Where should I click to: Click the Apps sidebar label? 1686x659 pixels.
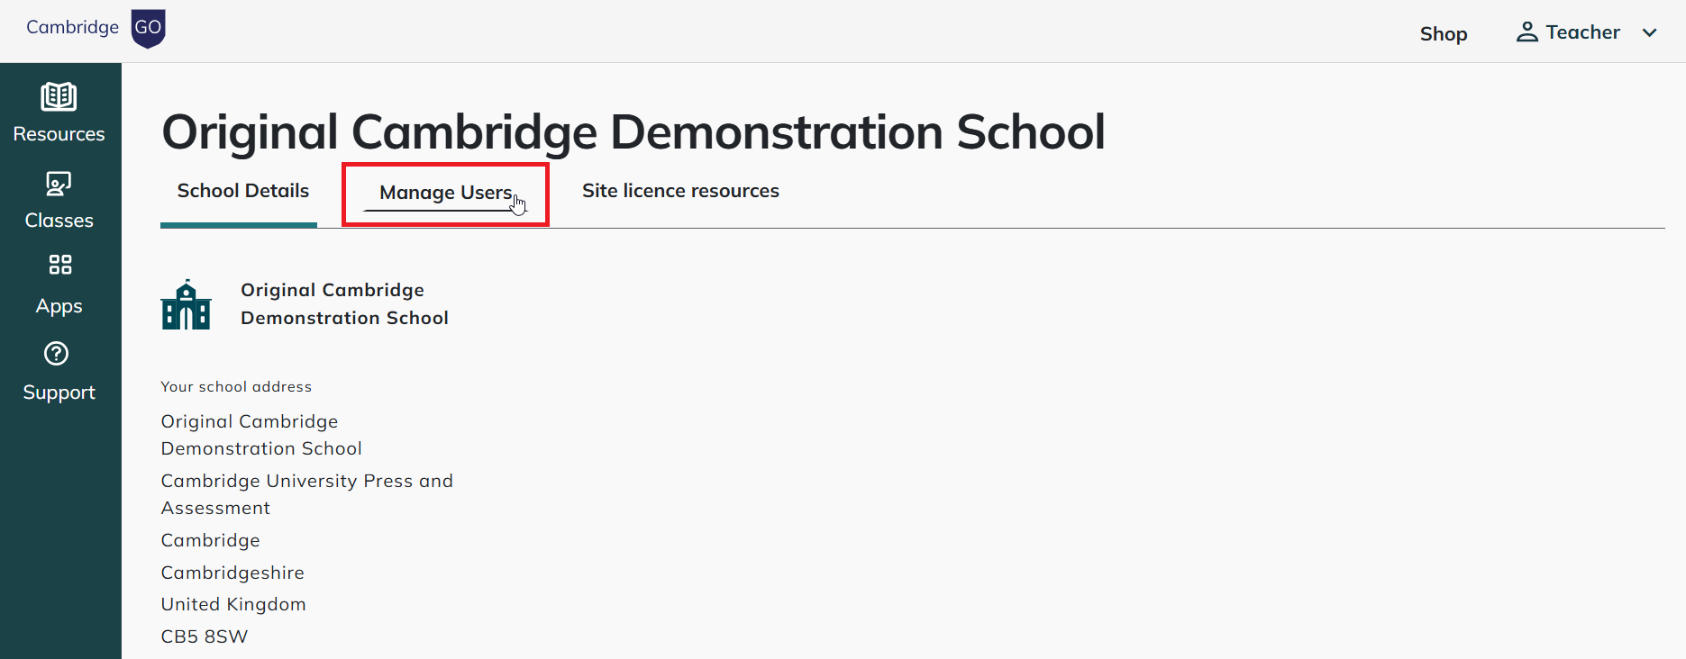tap(59, 307)
